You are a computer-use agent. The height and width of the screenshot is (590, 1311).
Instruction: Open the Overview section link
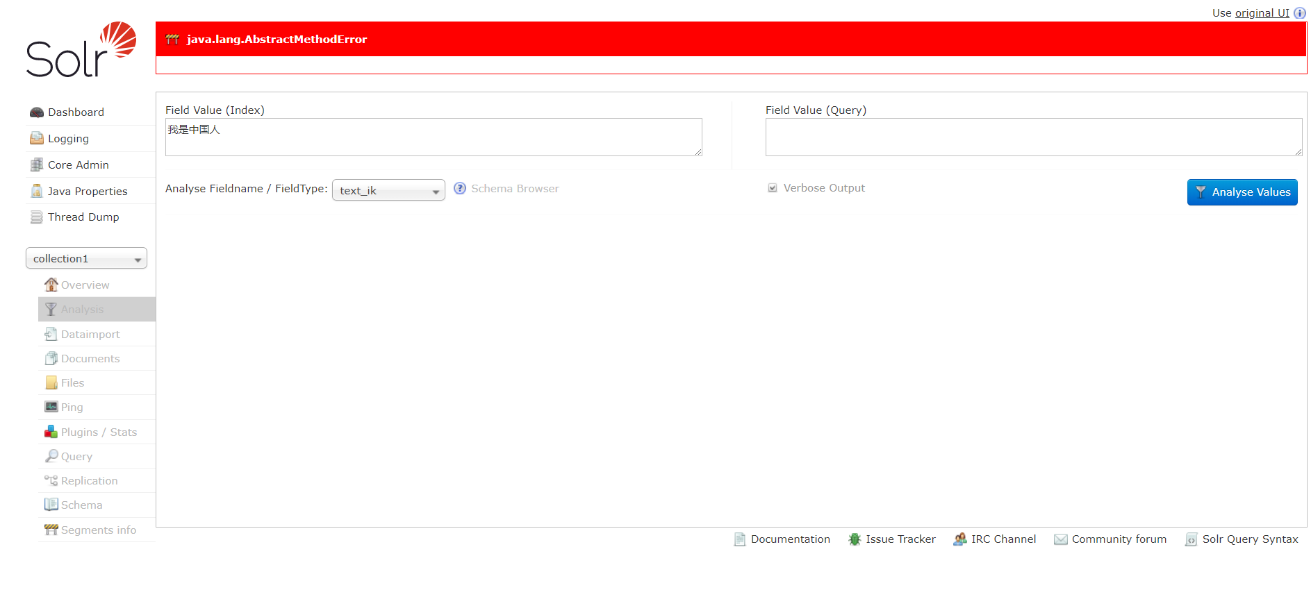[85, 285]
